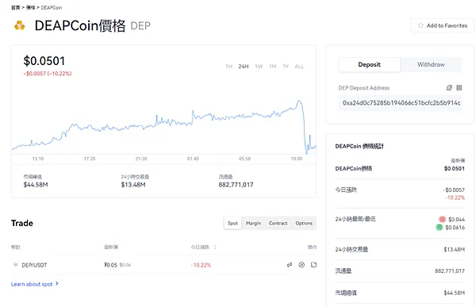Copy the DEP deposit address using the copy icon
This screenshot has width=476, height=307.
449,88
